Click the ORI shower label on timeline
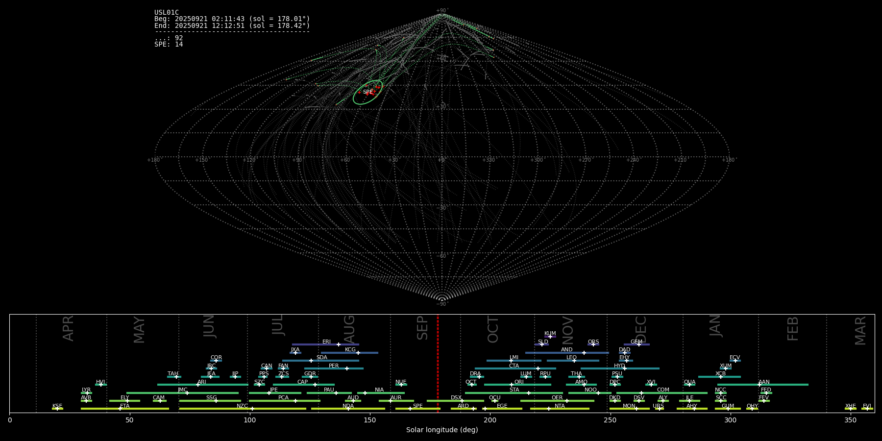This screenshot has height=441, width=882. tap(519, 382)
